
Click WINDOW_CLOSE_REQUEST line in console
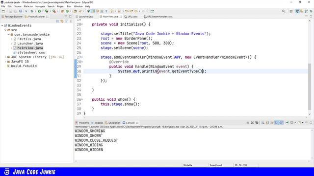[x=96, y=140]
